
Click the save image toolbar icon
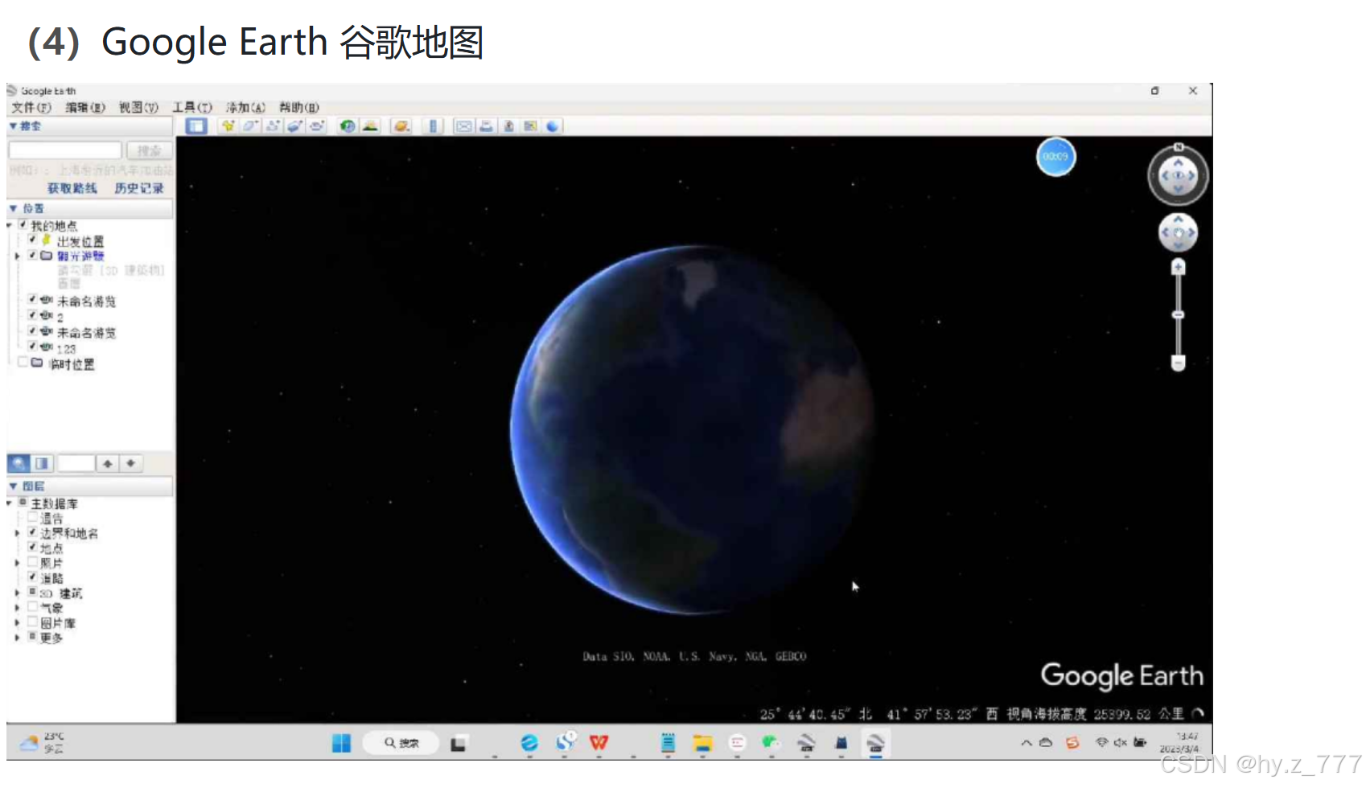coord(508,126)
